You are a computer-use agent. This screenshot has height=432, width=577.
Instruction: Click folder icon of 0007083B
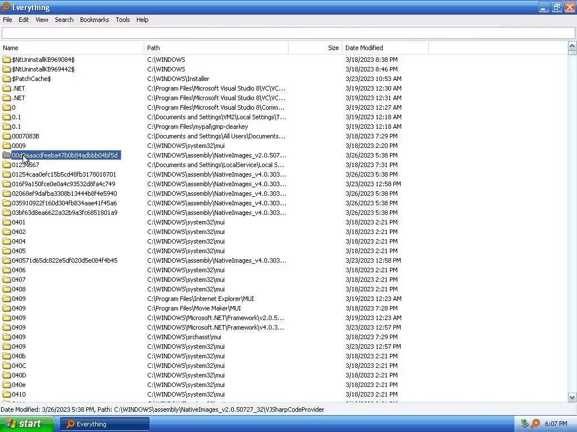7,136
